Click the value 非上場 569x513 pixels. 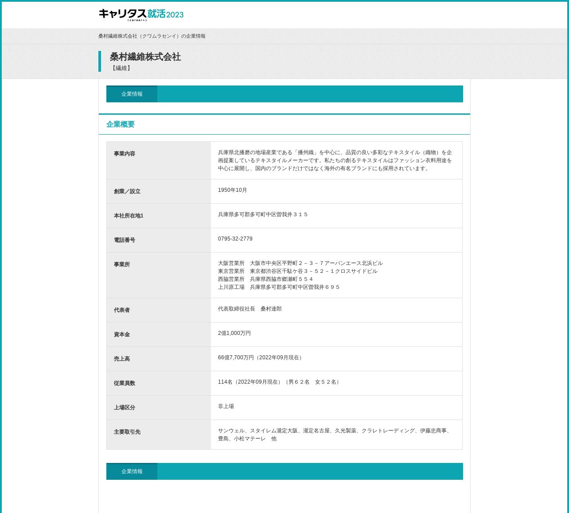226,406
